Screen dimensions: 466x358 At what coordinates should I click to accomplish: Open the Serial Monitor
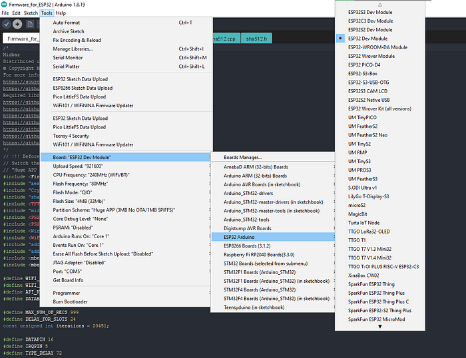click(x=126, y=58)
